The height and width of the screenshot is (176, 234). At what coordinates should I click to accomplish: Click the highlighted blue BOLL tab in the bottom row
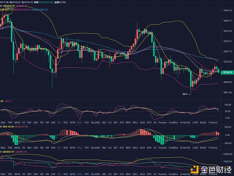[x=80, y=174]
